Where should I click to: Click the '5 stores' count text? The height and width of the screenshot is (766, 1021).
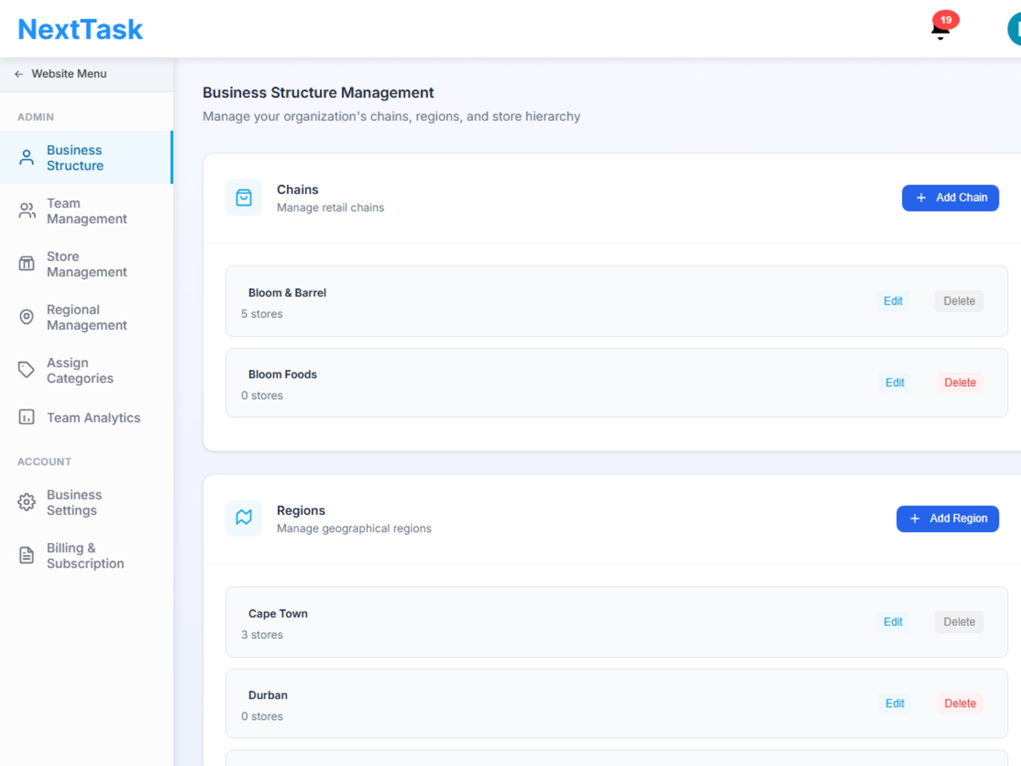pyautogui.click(x=262, y=314)
